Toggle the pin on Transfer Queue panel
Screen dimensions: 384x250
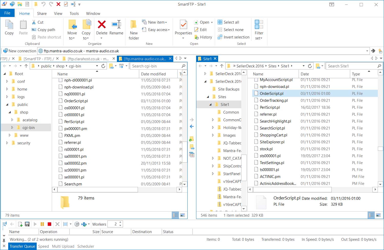[4, 241]
